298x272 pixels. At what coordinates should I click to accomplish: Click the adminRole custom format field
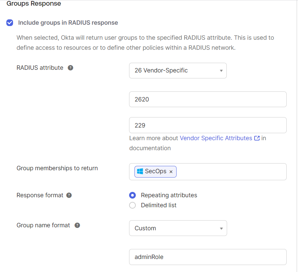[207, 257]
